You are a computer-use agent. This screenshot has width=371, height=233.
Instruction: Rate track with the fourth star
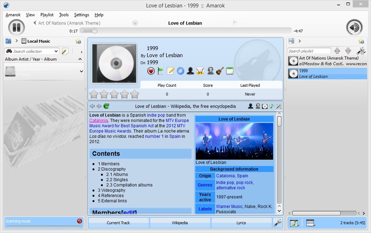point(124,94)
